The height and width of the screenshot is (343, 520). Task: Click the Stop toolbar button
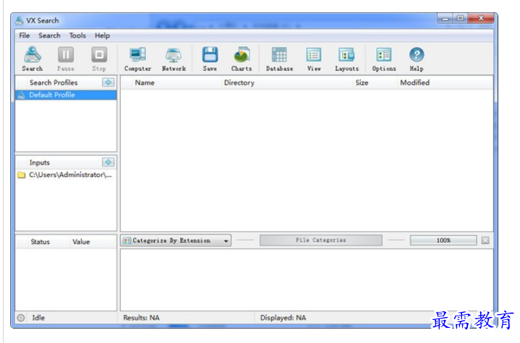tap(99, 58)
